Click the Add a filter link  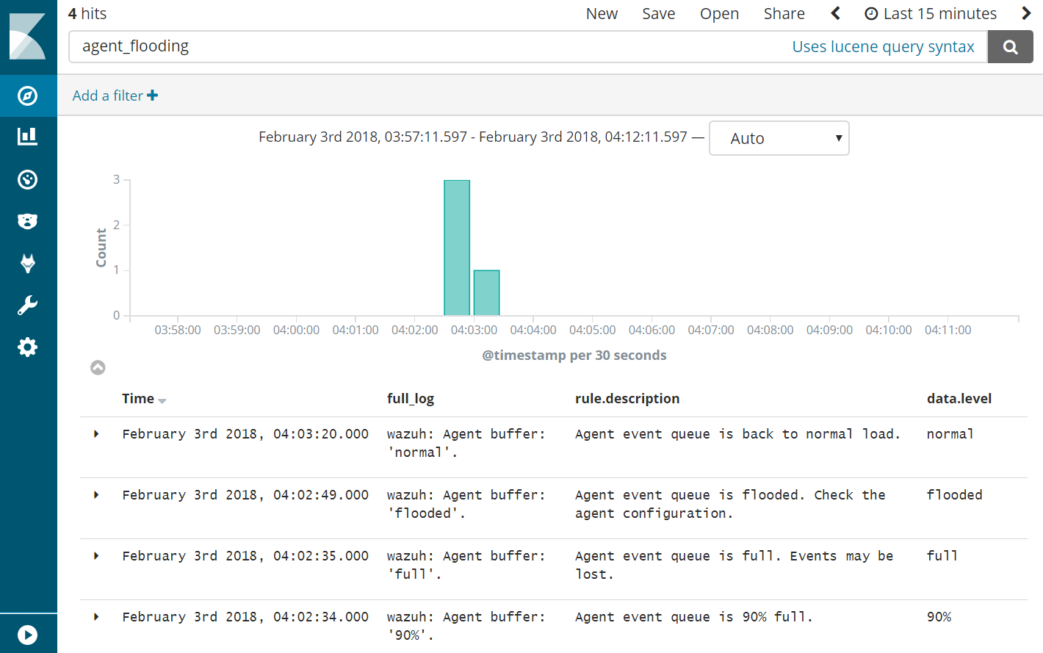(x=115, y=95)
